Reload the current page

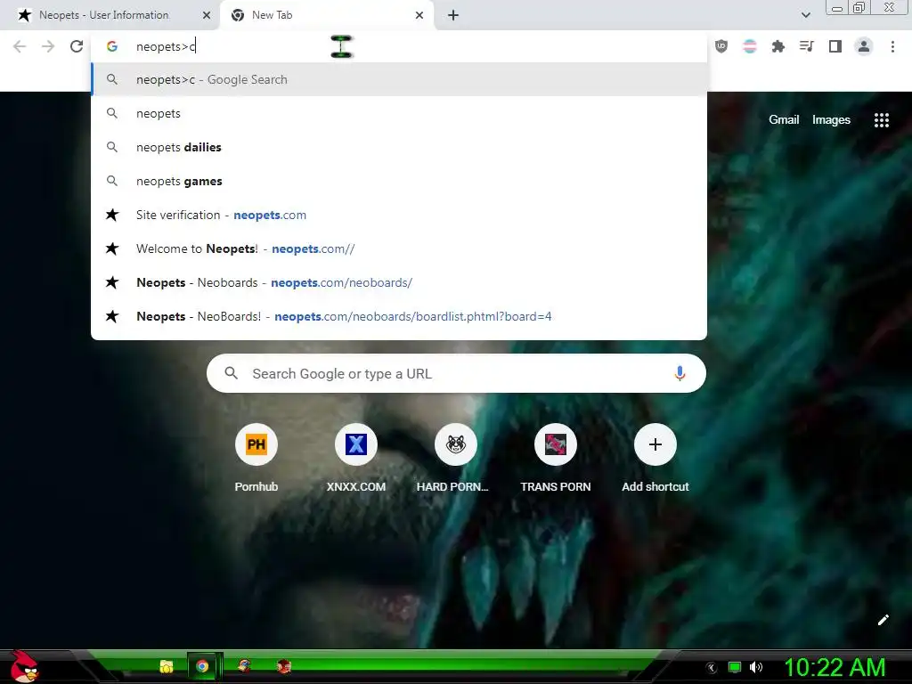click(x=77, y=46)
